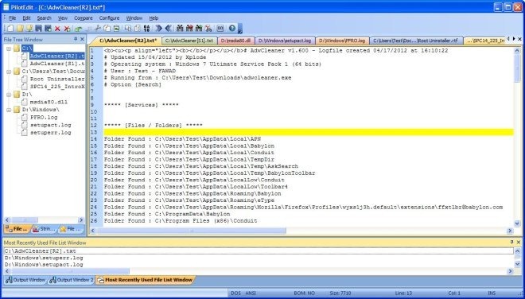The width and height of the screenshot is (525, 299).
Task: Pin the File Tree Window panel
Action: pos(76,39)
